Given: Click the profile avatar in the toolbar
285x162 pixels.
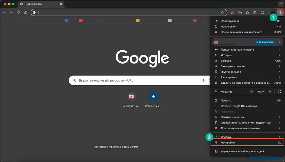Looking at the screenshot, I should pos(273,12).
